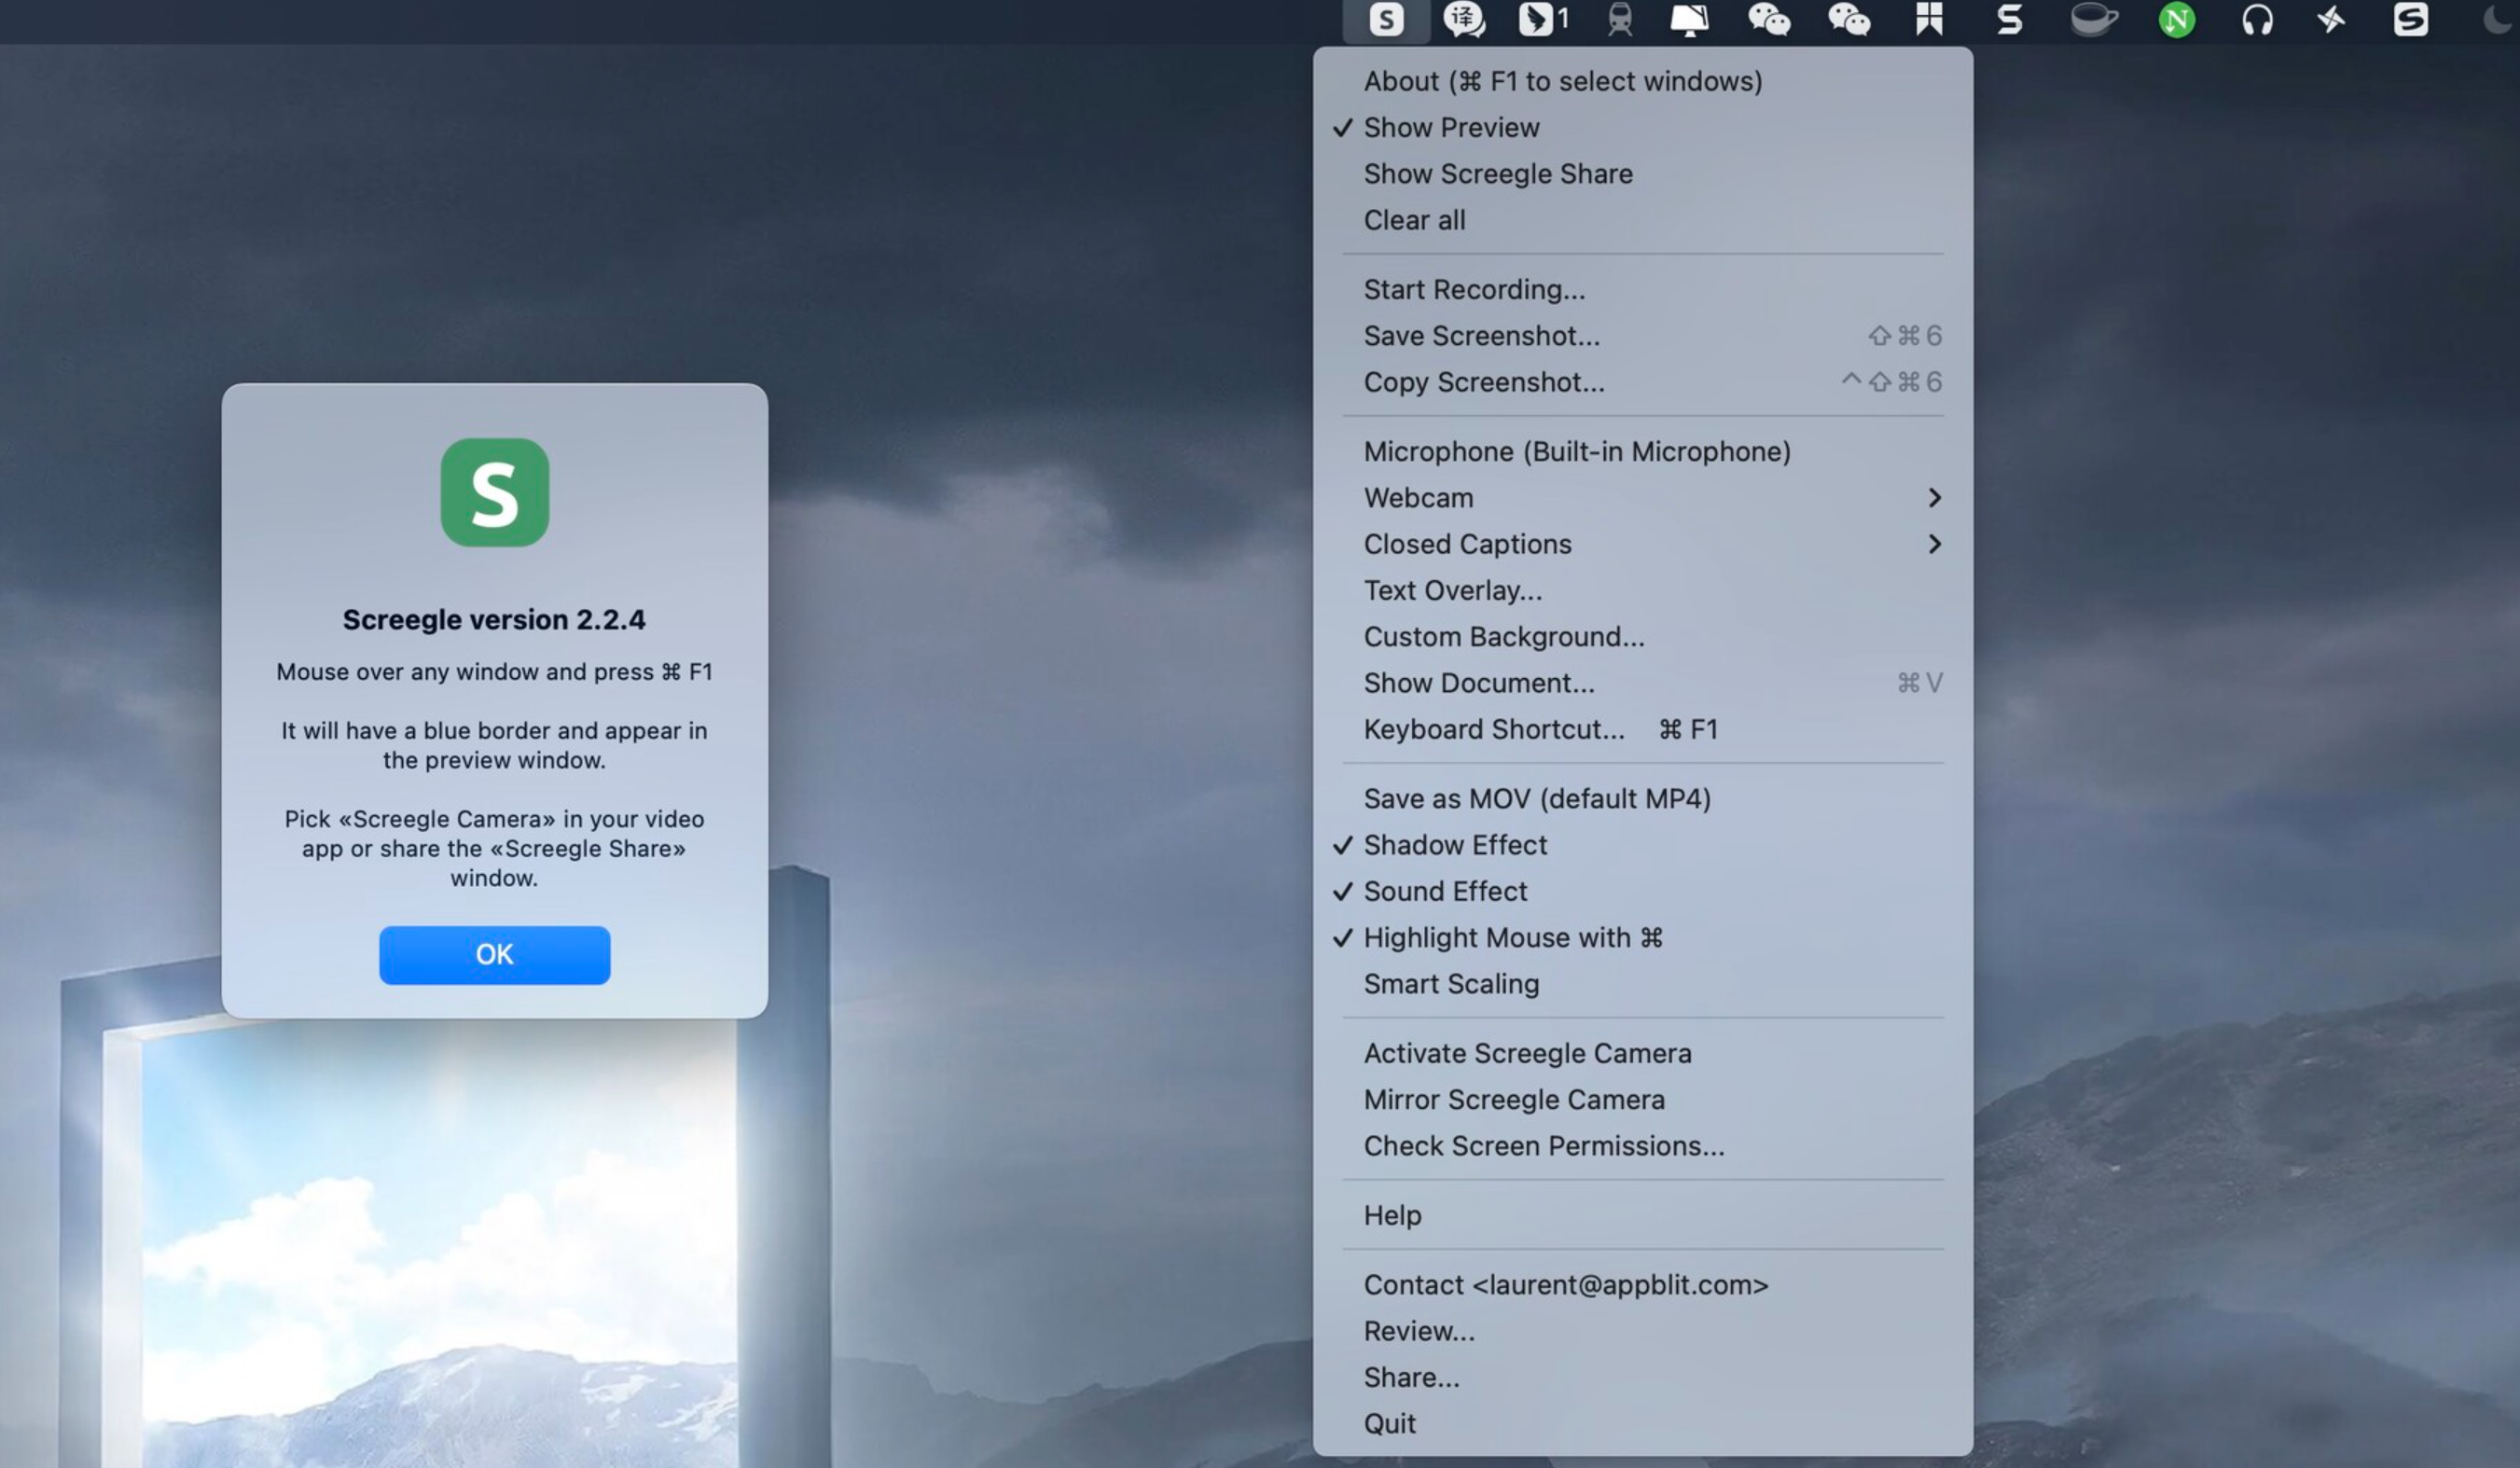Viewport: 2520px width, 1468px height.
Task: Open the Help menu item
Action: click(1643, 1215)
